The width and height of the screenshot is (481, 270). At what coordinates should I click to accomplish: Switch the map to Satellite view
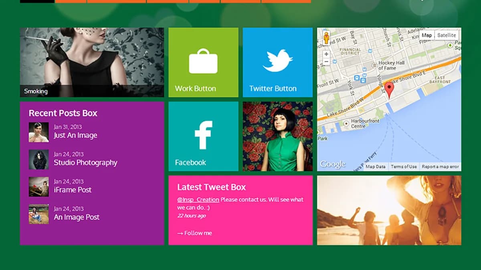click(447, 35)
